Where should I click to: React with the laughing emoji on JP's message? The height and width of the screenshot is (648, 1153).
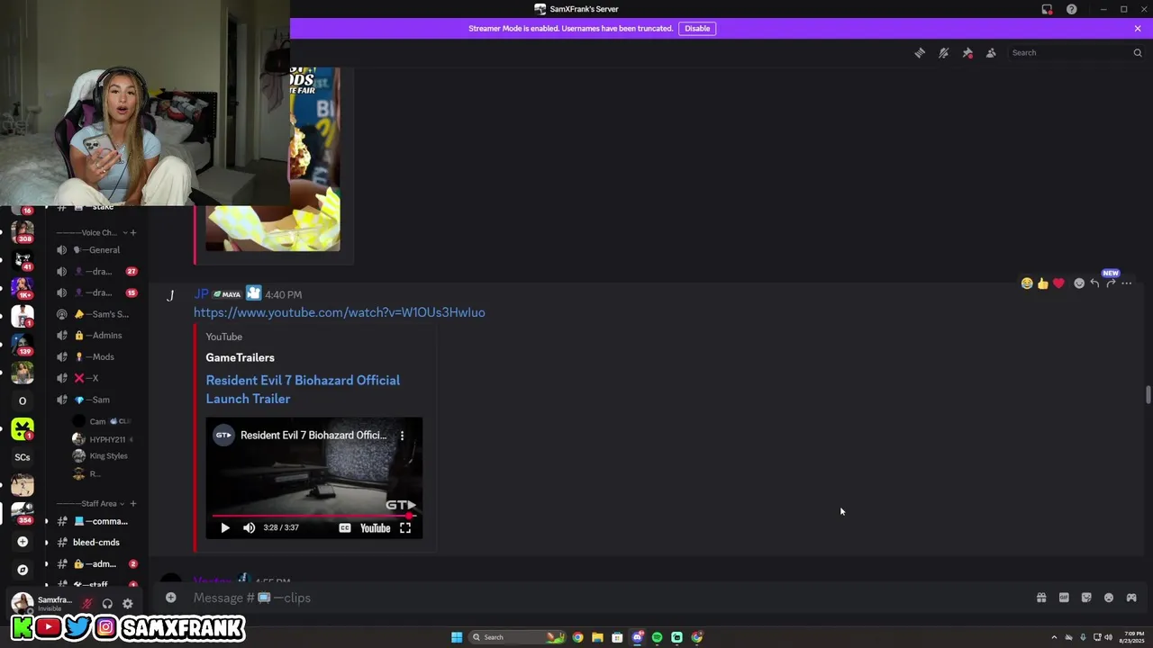click(1027, 283)
